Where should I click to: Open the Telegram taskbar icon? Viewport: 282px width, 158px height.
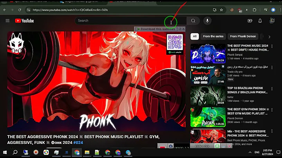coord(128,153)
